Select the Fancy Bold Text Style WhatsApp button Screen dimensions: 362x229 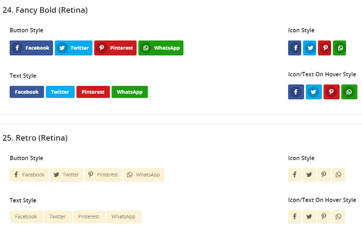129,92
